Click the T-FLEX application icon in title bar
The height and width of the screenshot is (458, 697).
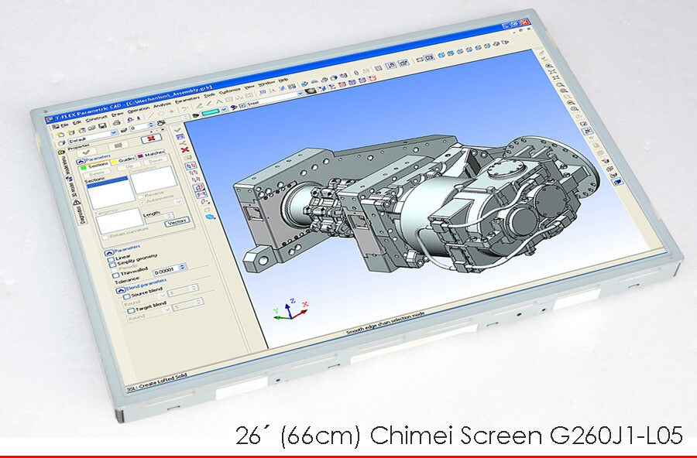(50, 119)
